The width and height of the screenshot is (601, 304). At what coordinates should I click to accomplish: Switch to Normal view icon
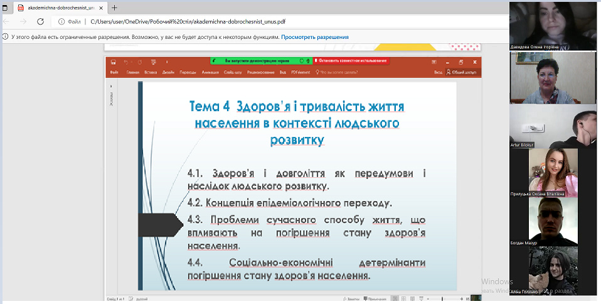click(x=395, y=298)
